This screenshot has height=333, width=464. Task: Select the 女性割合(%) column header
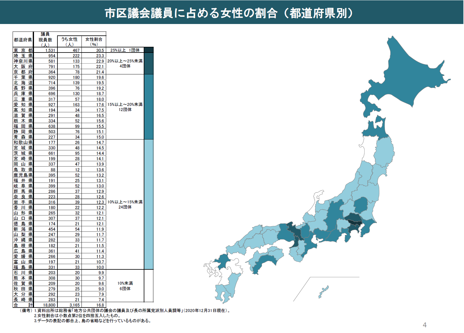coord(94,42)
